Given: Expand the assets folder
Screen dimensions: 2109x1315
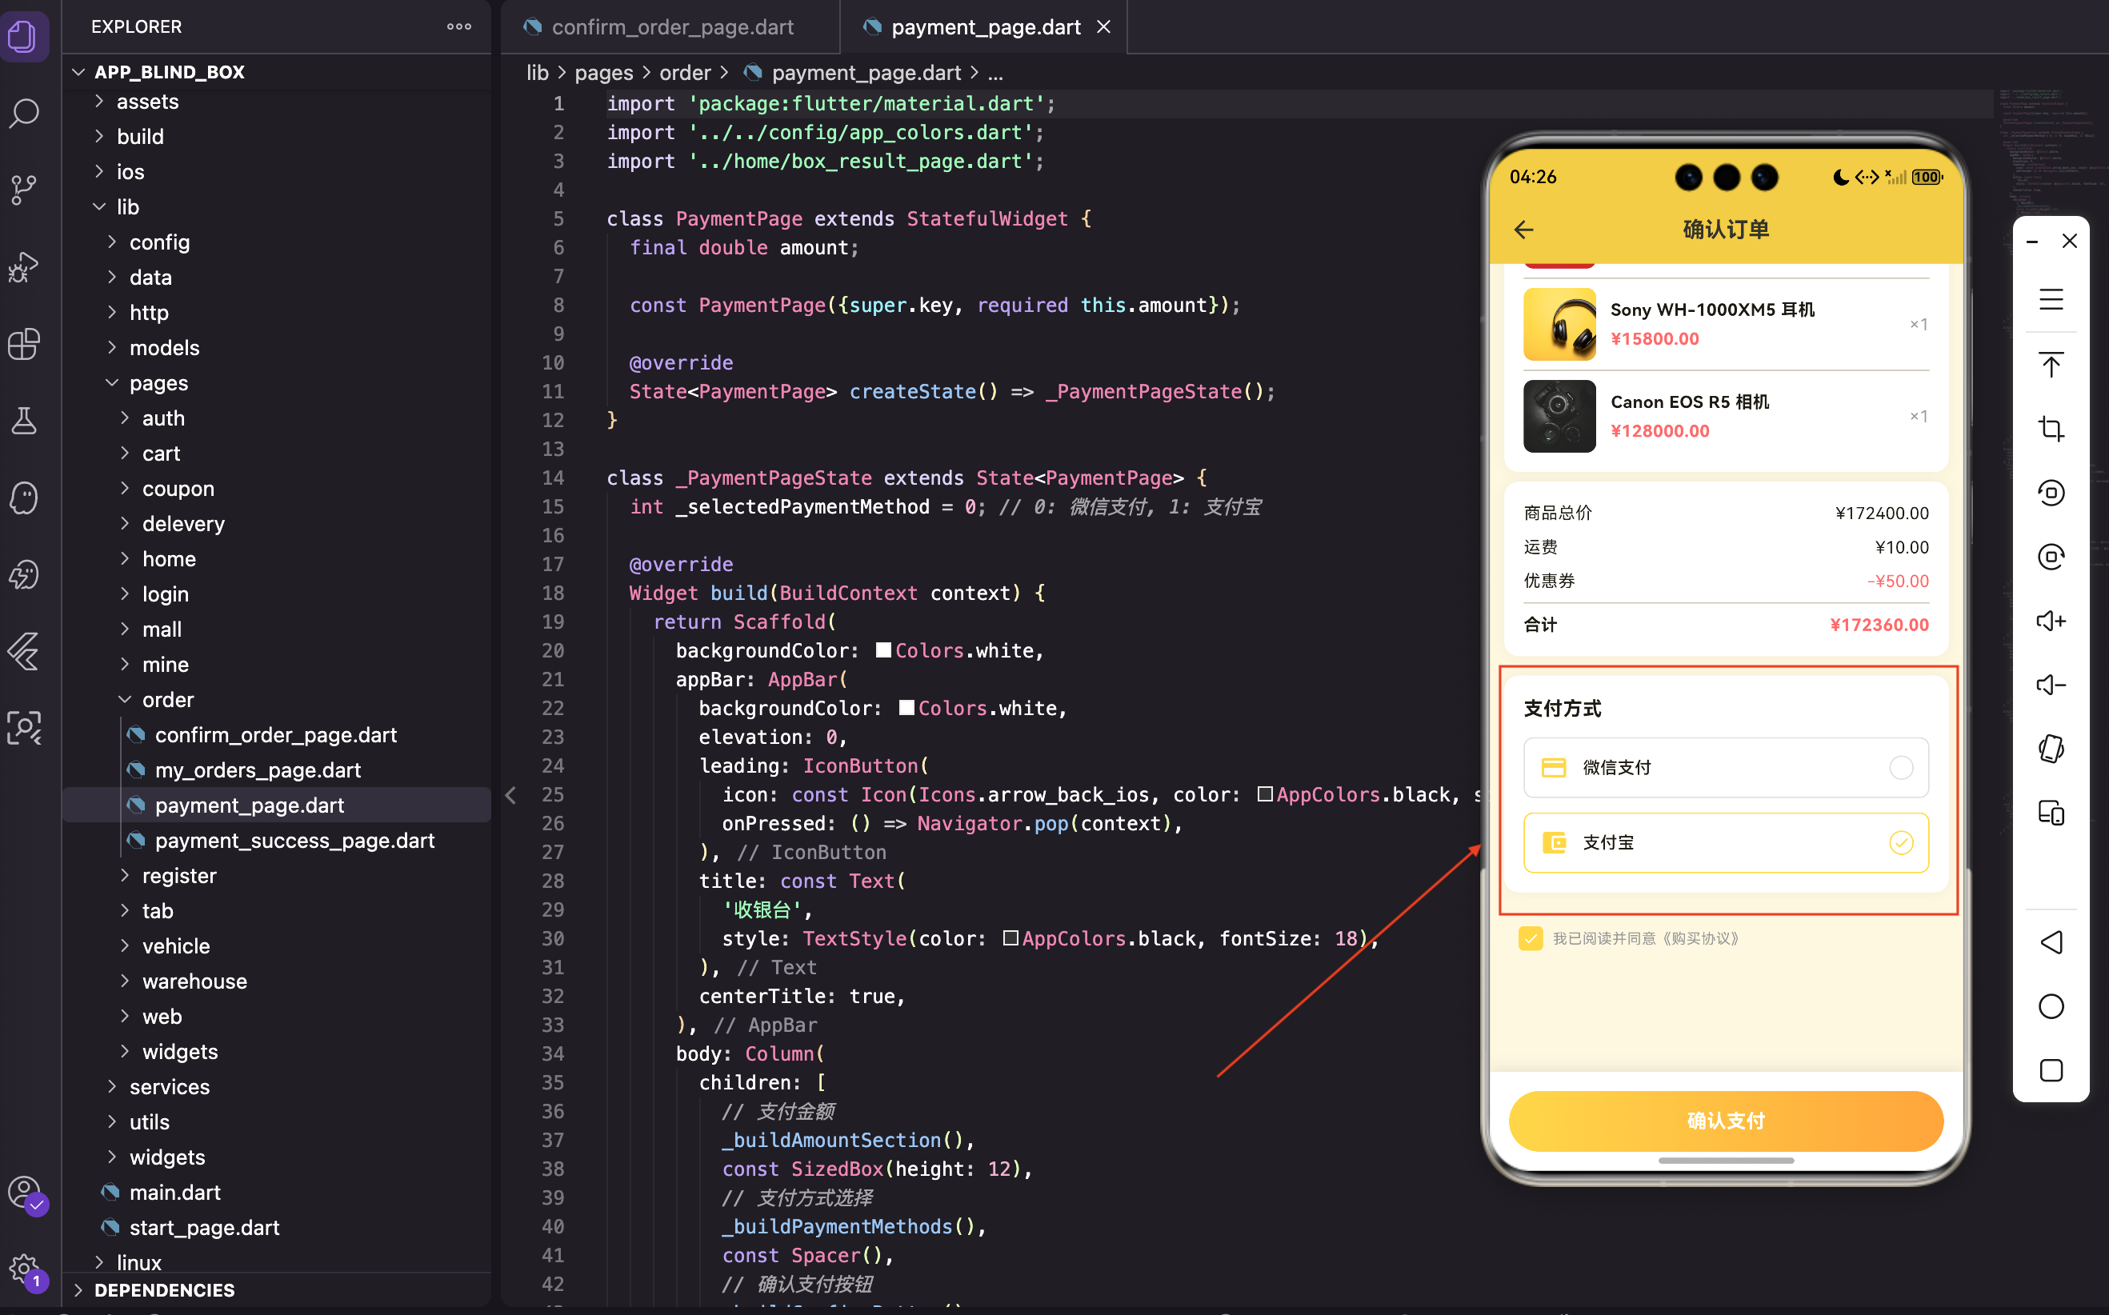Looking at the screenshot, I should tap(147, 102).
